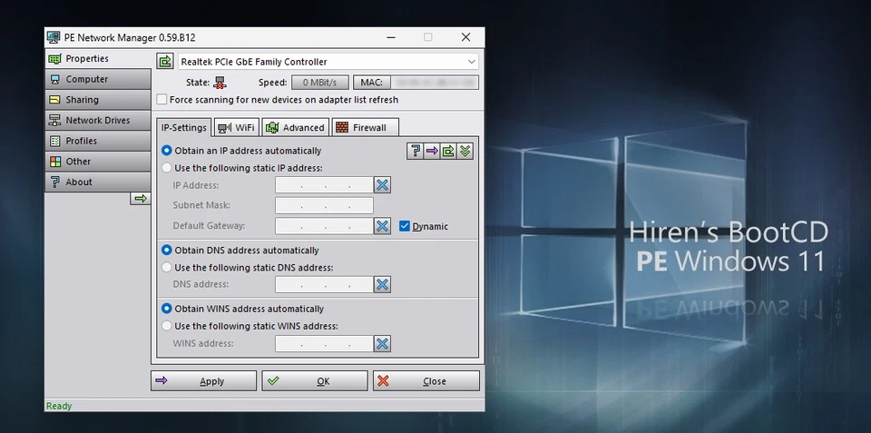The width and height of the screenshot is (871, 433).
Task: Clear the DNS address with X icon
Action: pyautogui.click(x=382, y=285)
